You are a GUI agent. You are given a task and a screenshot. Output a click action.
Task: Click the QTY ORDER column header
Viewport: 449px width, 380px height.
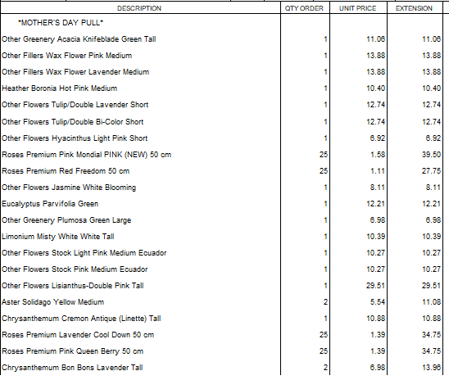point(304,8)
